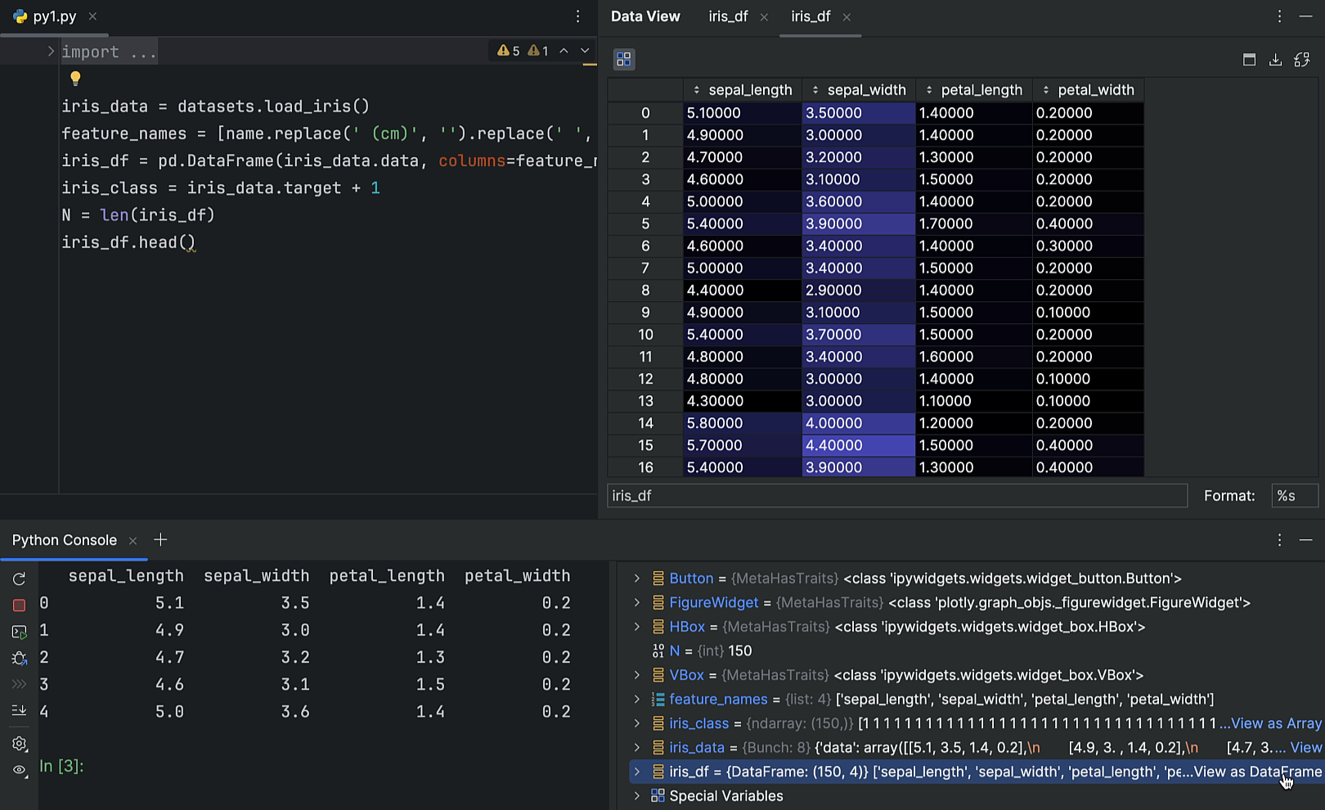Click View as DataFrame link
This screenshot has width=1325, height=810.
(x=1257, y=772)
